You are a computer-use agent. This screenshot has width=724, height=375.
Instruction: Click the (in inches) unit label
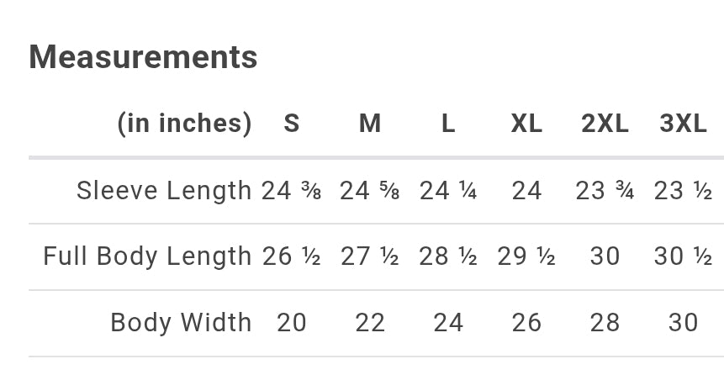pos(184,124)
